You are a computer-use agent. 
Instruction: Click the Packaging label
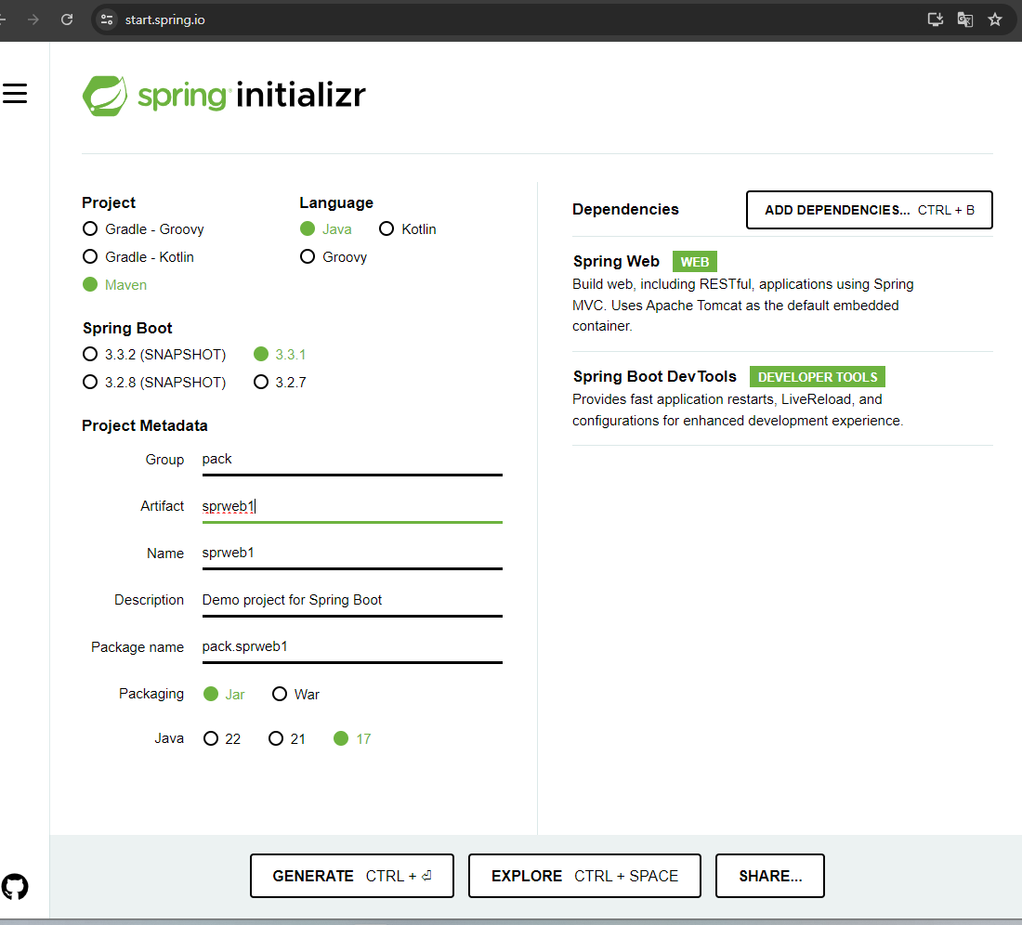coord(151,694)
